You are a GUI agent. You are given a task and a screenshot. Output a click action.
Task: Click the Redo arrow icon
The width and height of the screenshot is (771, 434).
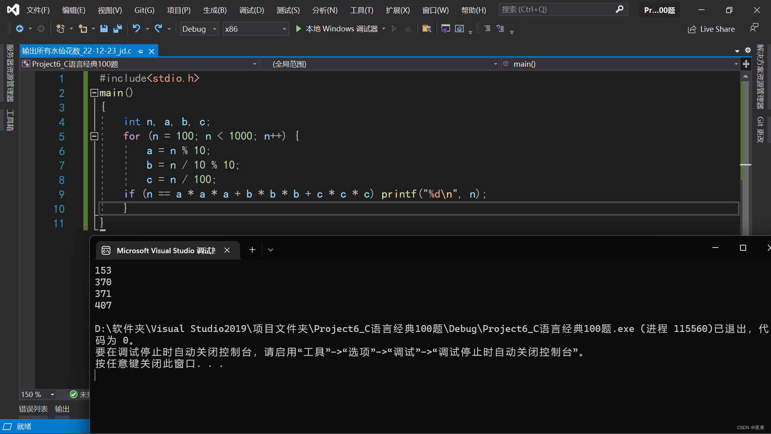(158, 29)
